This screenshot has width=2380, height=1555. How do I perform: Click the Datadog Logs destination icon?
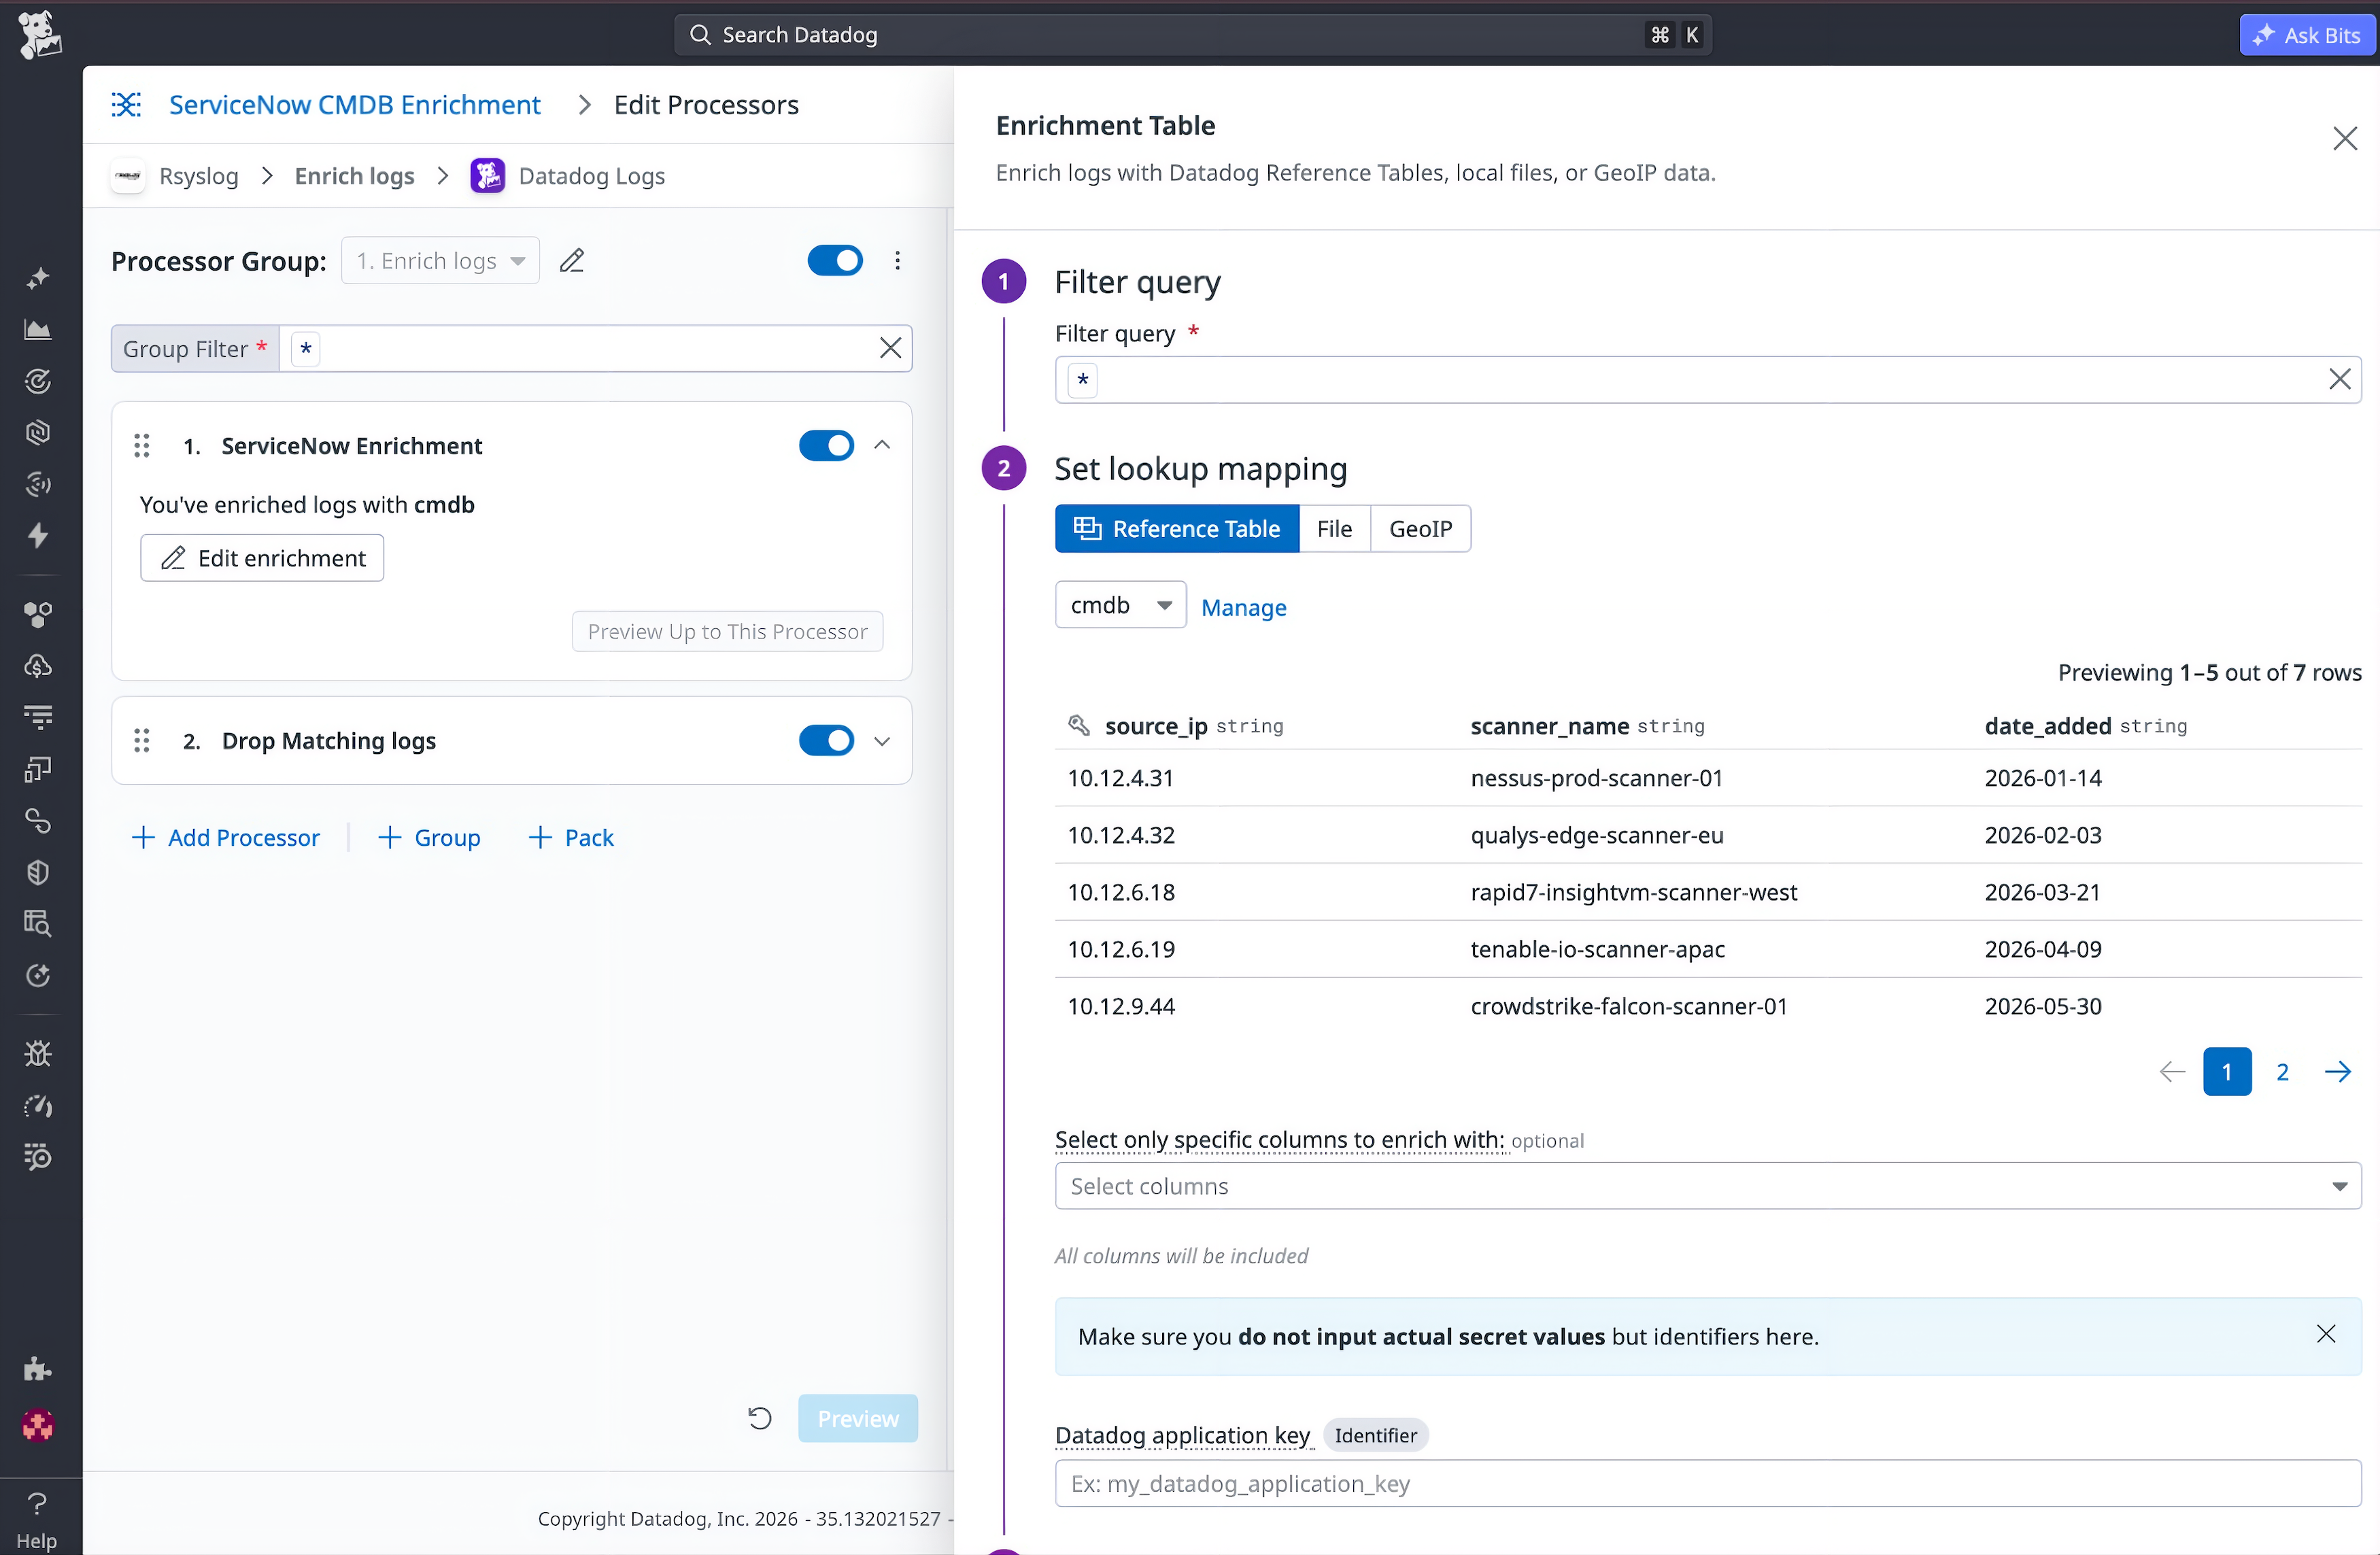pyautogui.click(x=488, y=176)
